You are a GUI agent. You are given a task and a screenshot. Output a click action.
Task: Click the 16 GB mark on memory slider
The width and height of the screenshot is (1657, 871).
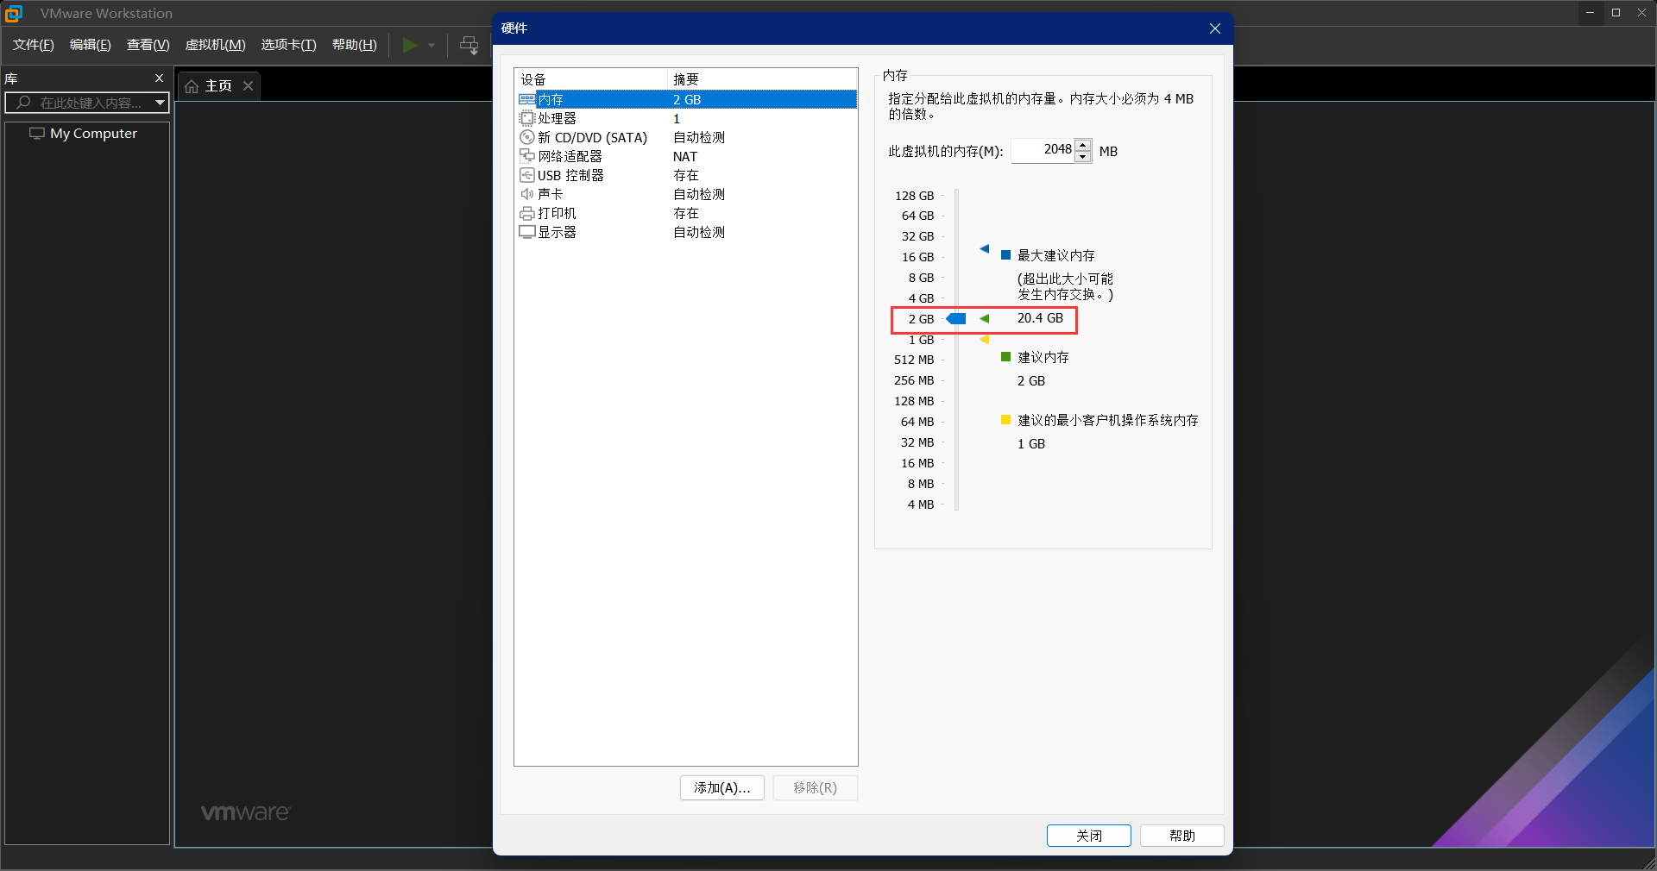918,257
